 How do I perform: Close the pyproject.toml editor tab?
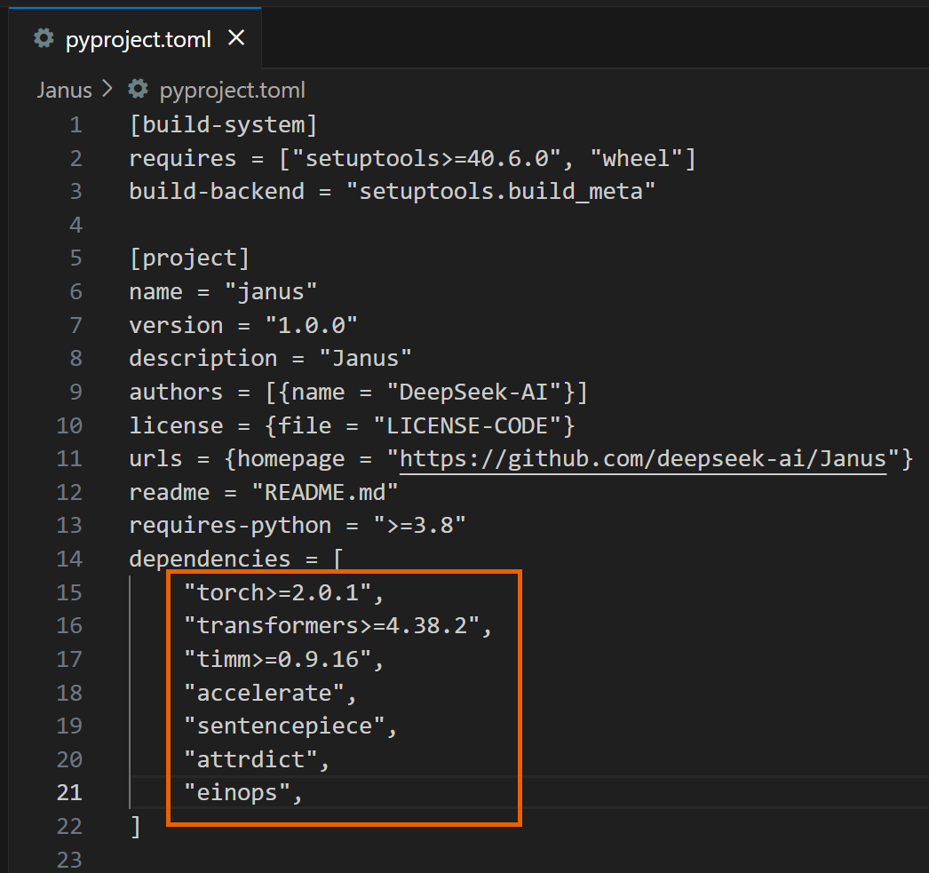click(x=237, y=39)
